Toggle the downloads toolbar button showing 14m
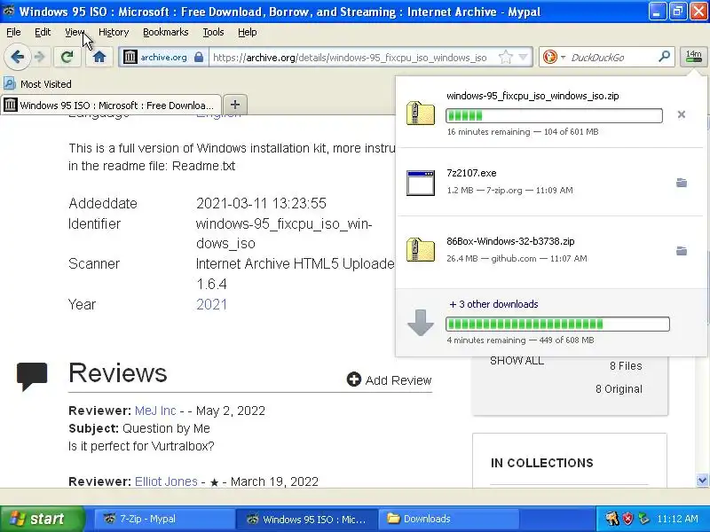Viewport: 710px width, 532px height. pos(693,57)
